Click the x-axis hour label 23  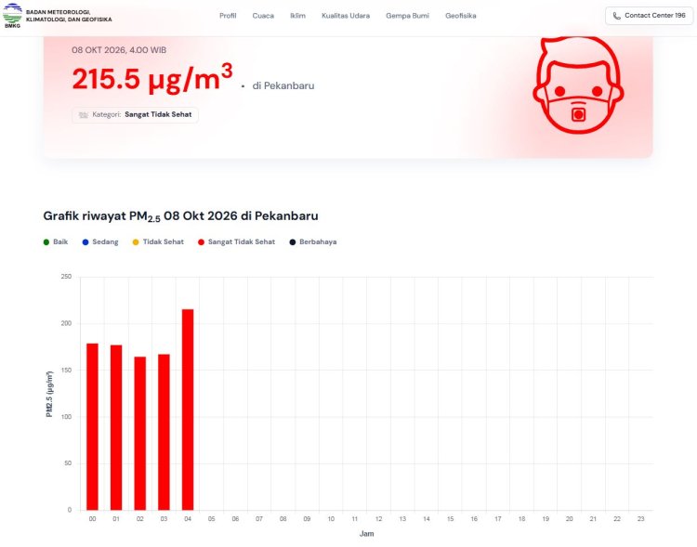pos(640,518)
